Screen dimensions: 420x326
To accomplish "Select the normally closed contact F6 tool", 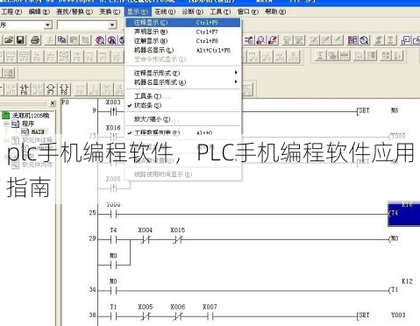I will point(24,89).
